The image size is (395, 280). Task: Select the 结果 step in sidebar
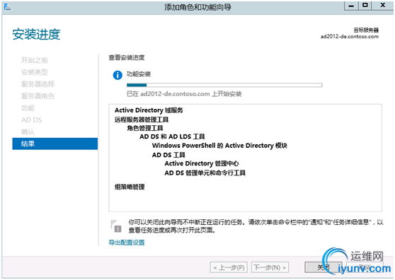coord(55,144)
